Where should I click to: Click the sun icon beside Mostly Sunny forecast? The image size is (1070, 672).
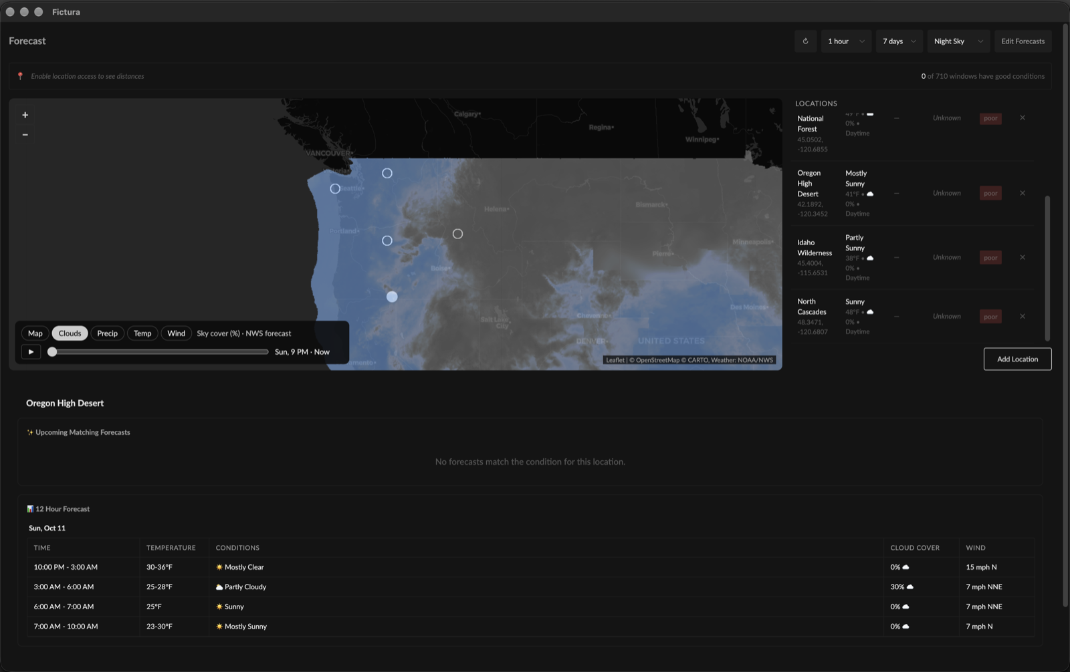[219, 627]
